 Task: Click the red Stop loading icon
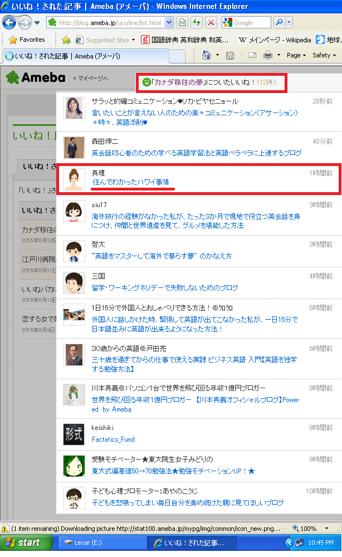[x=211, y=23]
